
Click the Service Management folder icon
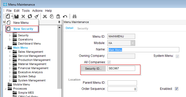tap(15, 56)
